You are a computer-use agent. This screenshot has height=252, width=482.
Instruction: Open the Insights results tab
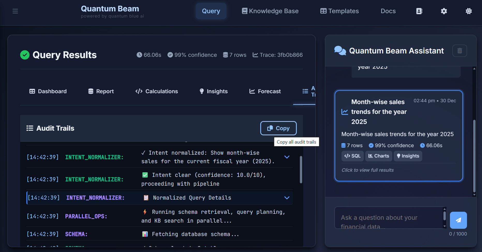click(214, 91)
